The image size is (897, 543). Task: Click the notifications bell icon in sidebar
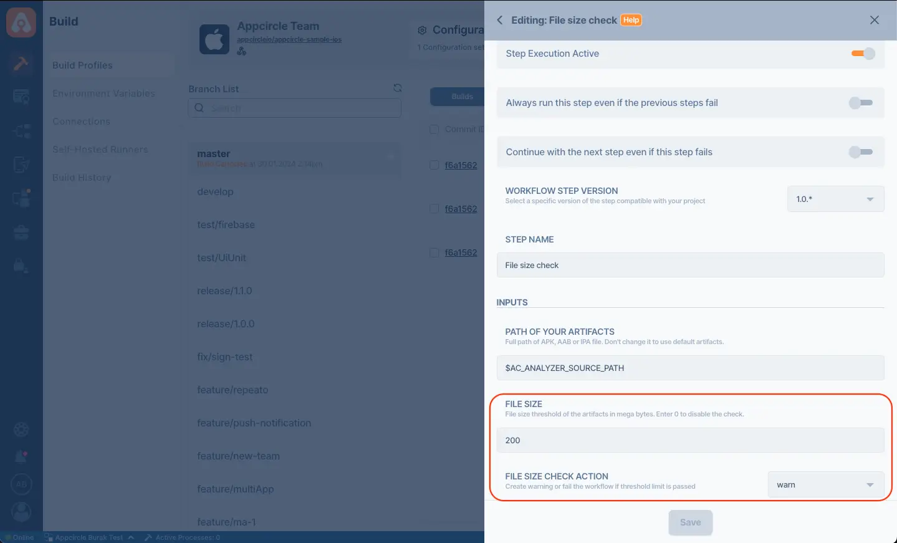click(x=21, y=456)
